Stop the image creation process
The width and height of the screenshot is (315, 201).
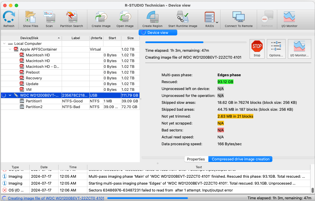pyautogui.click(x=257, y=49)
